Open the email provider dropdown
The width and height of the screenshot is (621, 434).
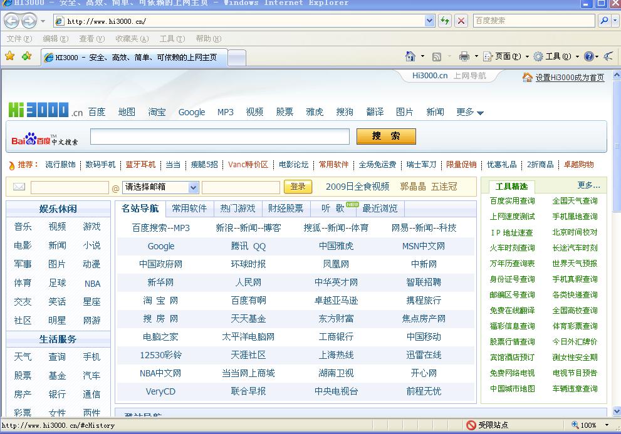click(193, 187)
